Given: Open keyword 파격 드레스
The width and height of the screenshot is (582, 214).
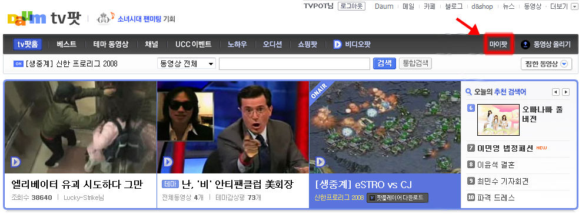Looking at the screenshot, I should coord(496,198).
